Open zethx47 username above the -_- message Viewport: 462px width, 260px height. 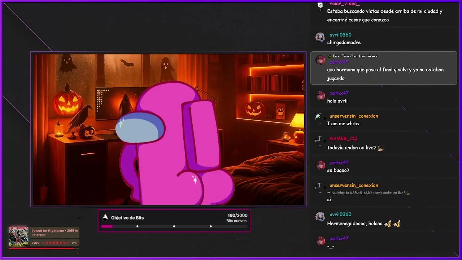(x=339, y=238)
